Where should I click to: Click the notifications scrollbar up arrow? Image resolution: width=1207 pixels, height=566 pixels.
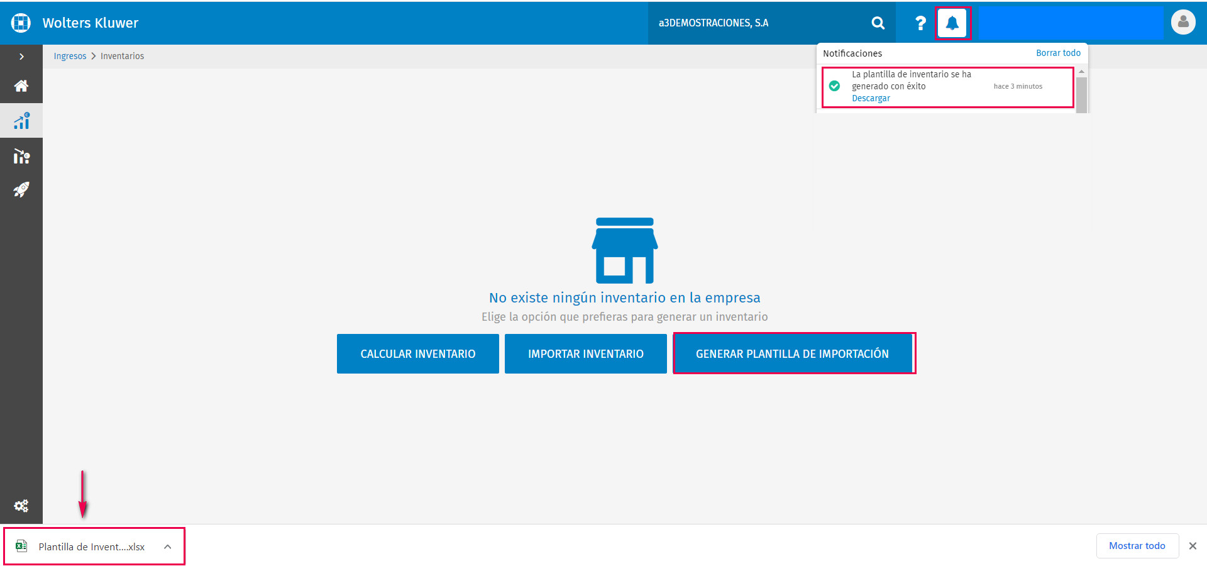pos(1081,72)
